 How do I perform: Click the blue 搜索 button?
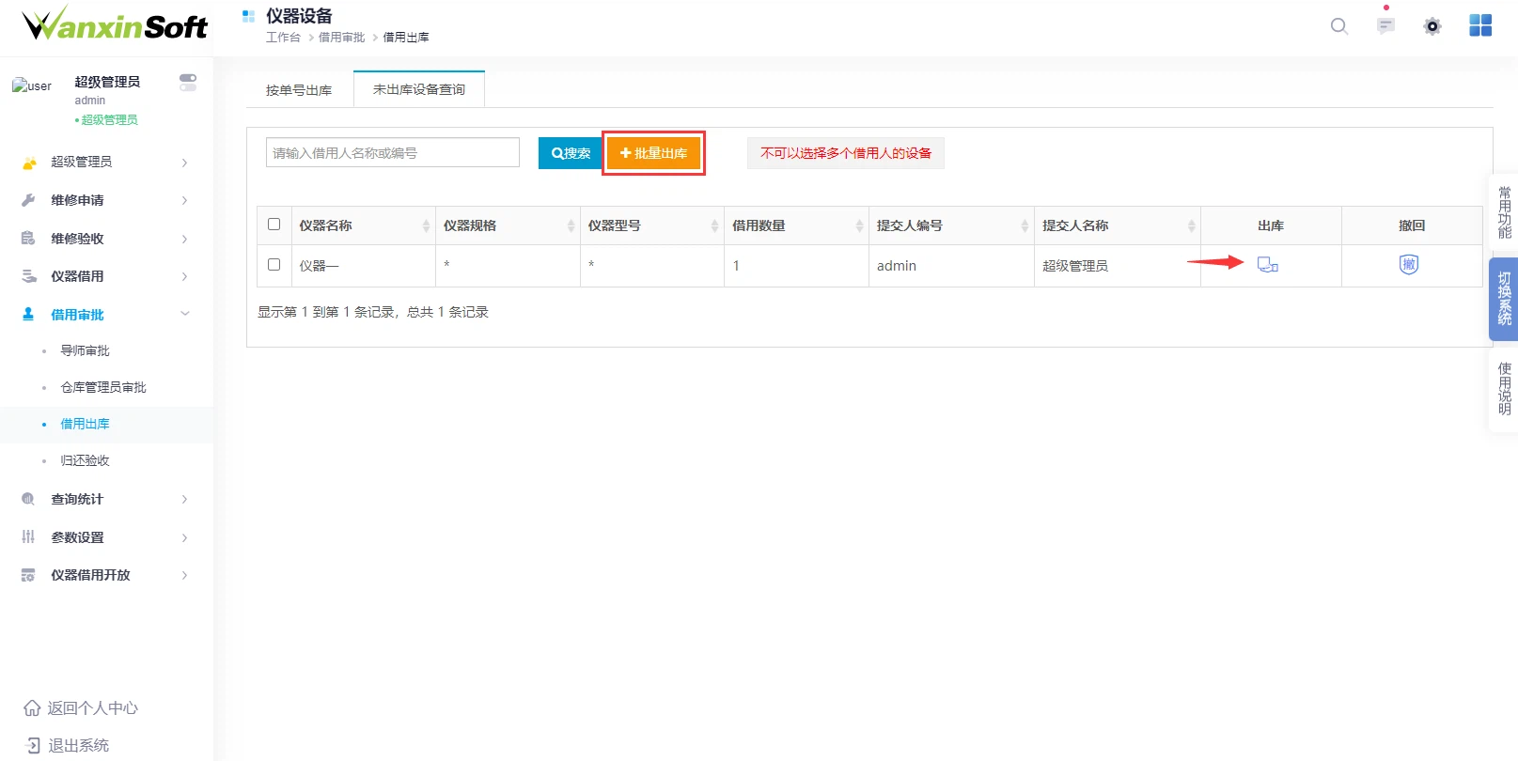(x=571, y=153)
